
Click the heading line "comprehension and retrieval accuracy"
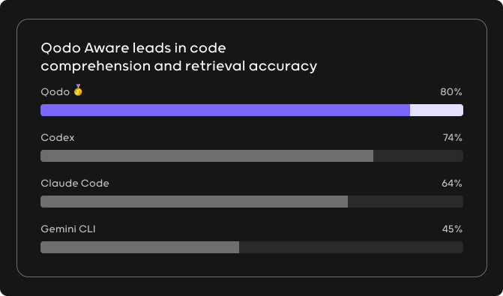(178, 67)
